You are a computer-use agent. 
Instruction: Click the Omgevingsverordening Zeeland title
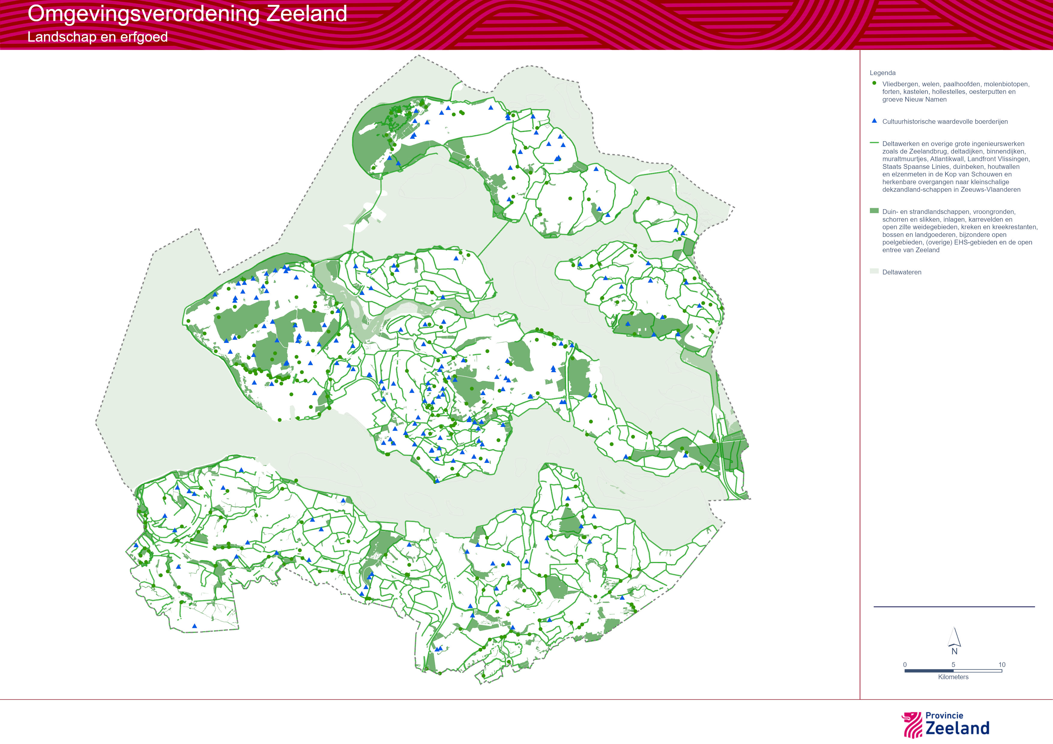(187, 14)
